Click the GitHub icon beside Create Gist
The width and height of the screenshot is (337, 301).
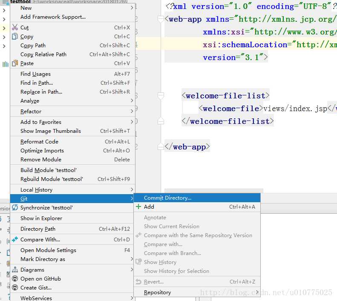15,287
